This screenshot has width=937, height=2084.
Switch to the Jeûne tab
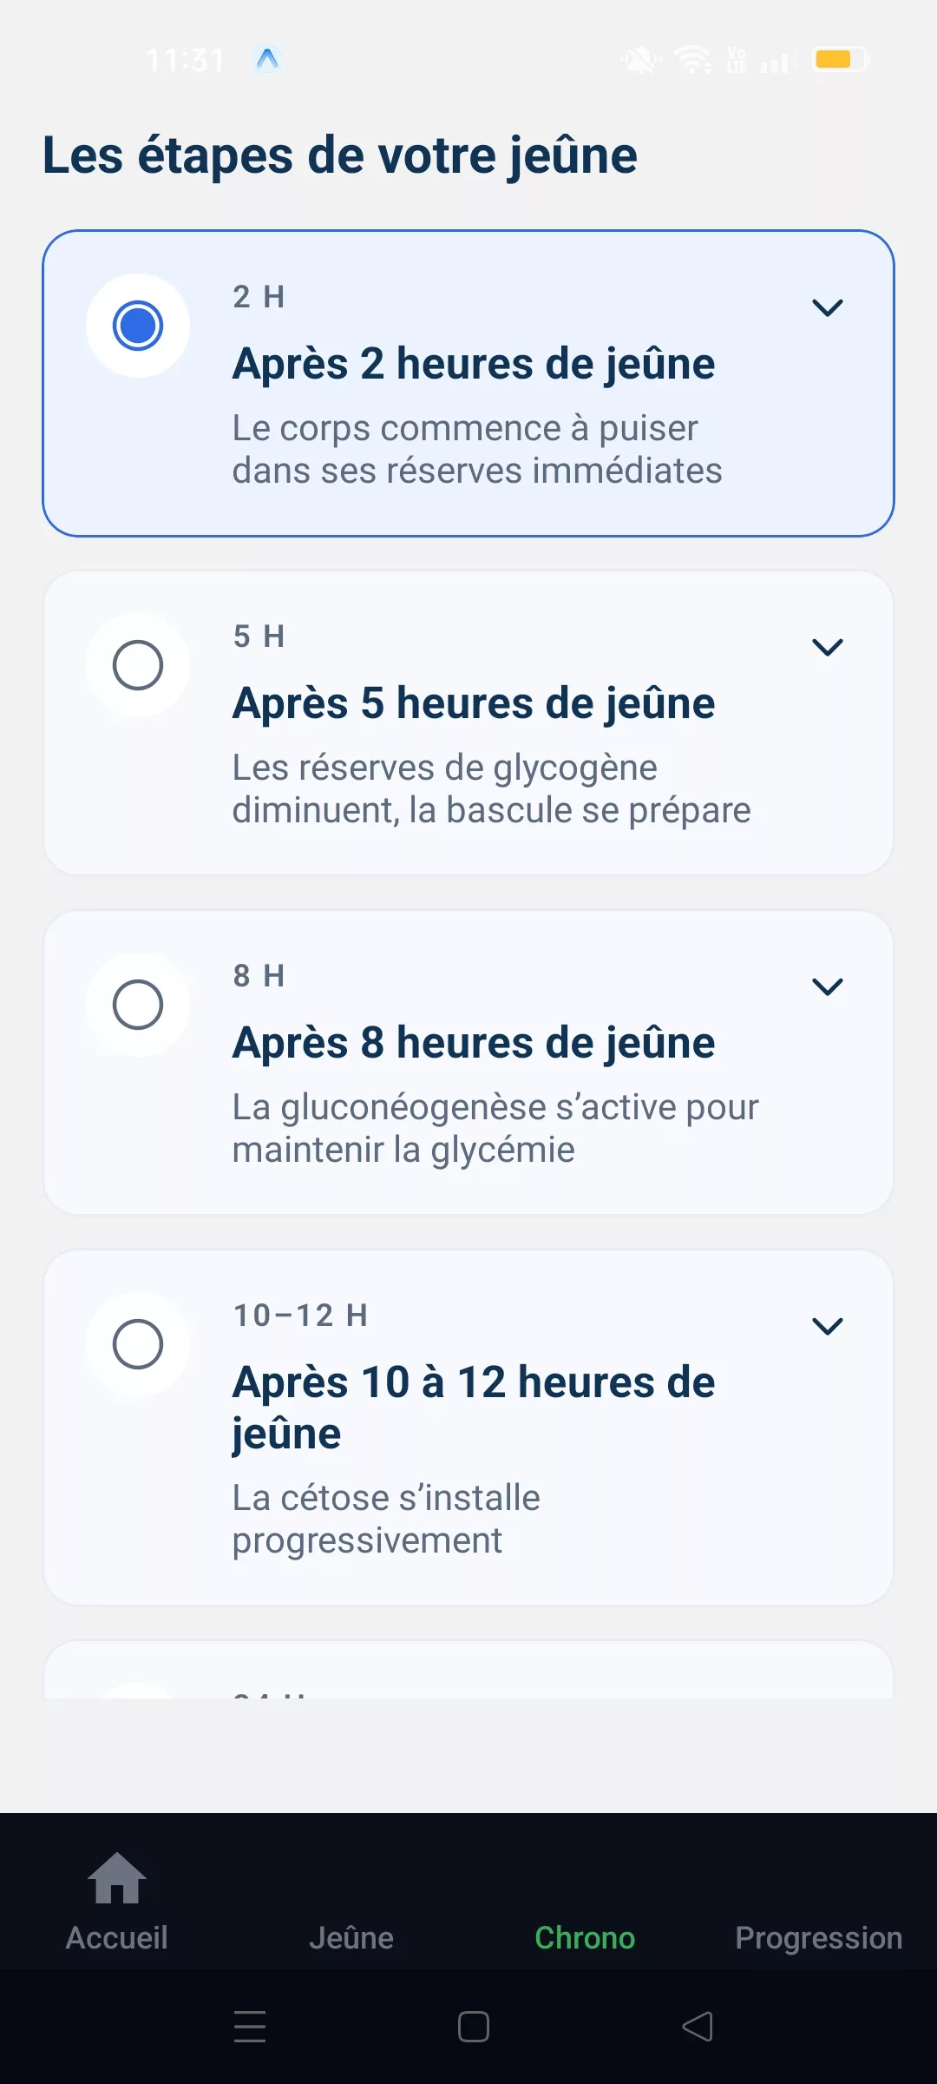click(x=351, y=1936)
